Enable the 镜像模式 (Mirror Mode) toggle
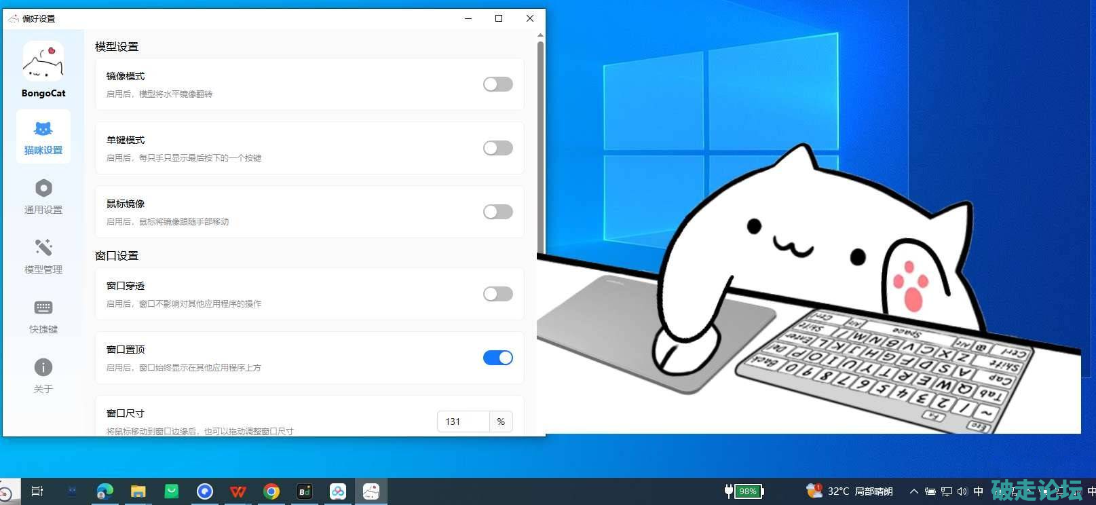The image size is (1096, 505). click(497, 84)
